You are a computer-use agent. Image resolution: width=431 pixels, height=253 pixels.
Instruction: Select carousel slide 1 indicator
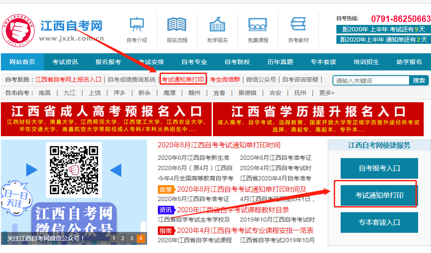114,238
